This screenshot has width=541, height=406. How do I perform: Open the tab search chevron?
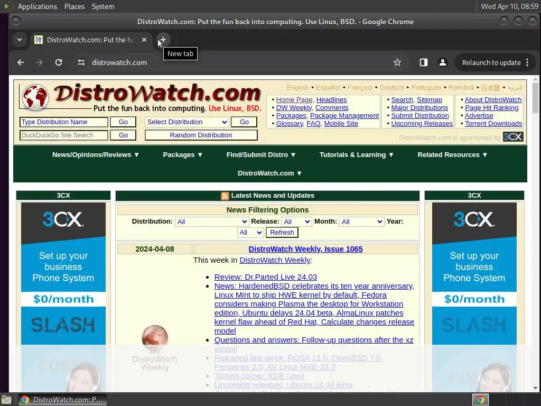[20, 40]
